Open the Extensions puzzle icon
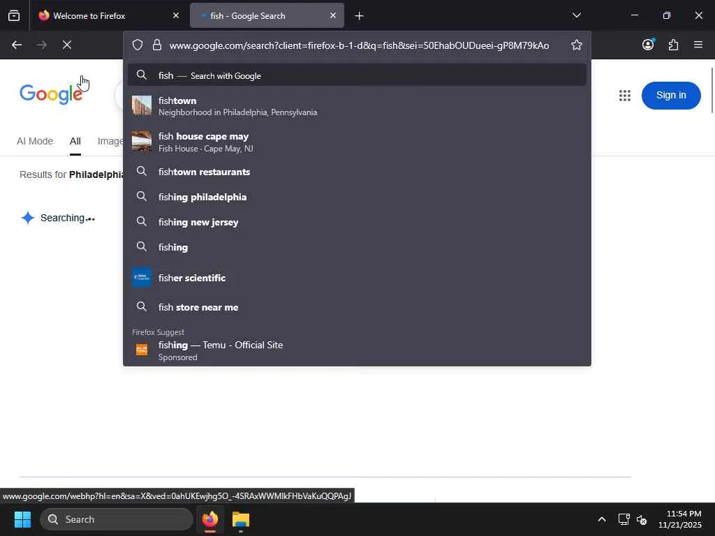Viewport: 715px width, 536px height. [673, 45]
